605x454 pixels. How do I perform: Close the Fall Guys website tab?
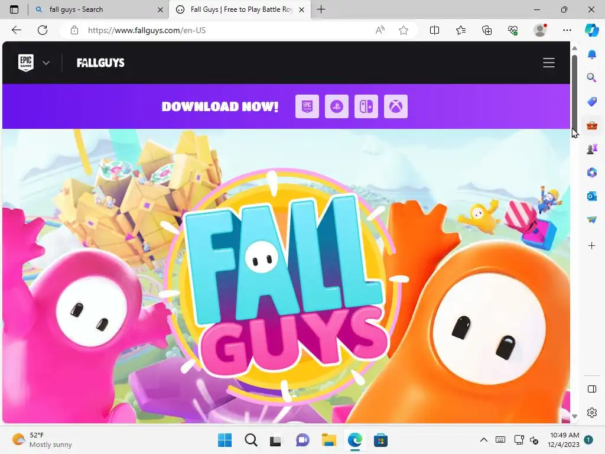click(302, 9)
